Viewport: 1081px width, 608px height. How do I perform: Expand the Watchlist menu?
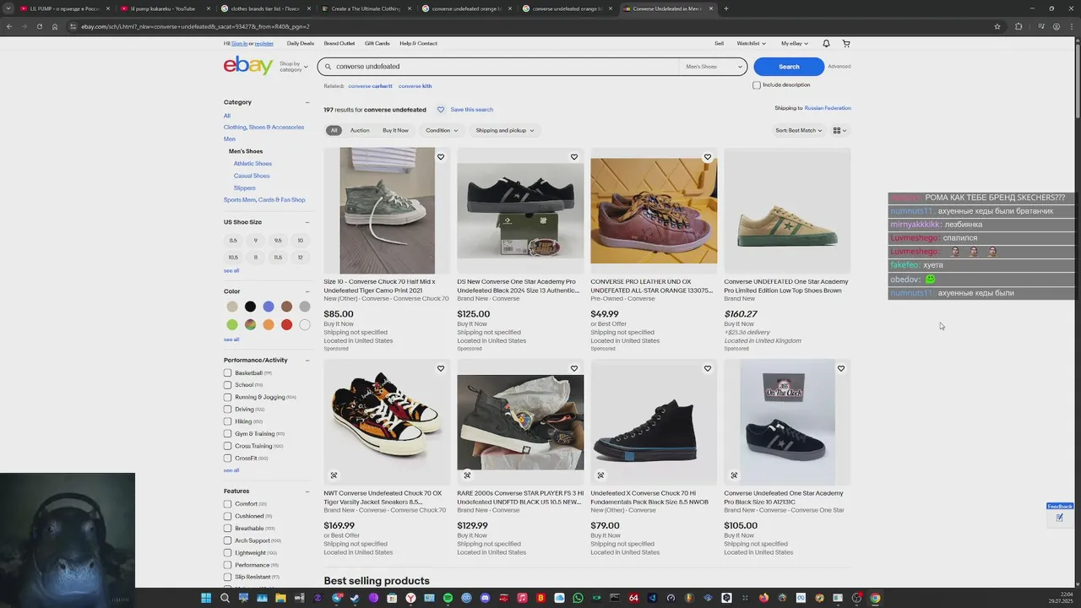pos(752,43)
